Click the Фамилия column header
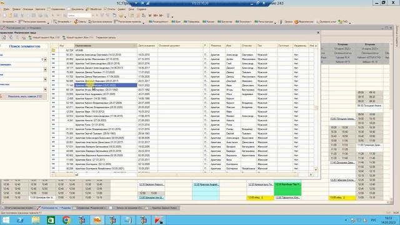 tap(217, 46)
